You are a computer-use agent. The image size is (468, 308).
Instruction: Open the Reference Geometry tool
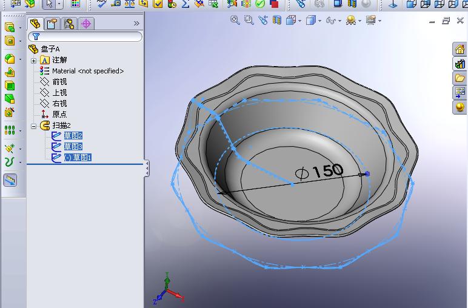(10, 149)
